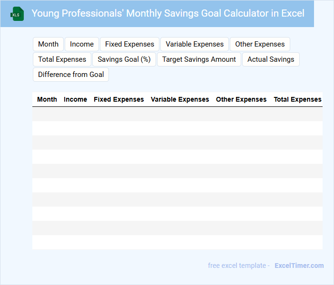Pick the Target Savings Amount tag

pos(199,59)
